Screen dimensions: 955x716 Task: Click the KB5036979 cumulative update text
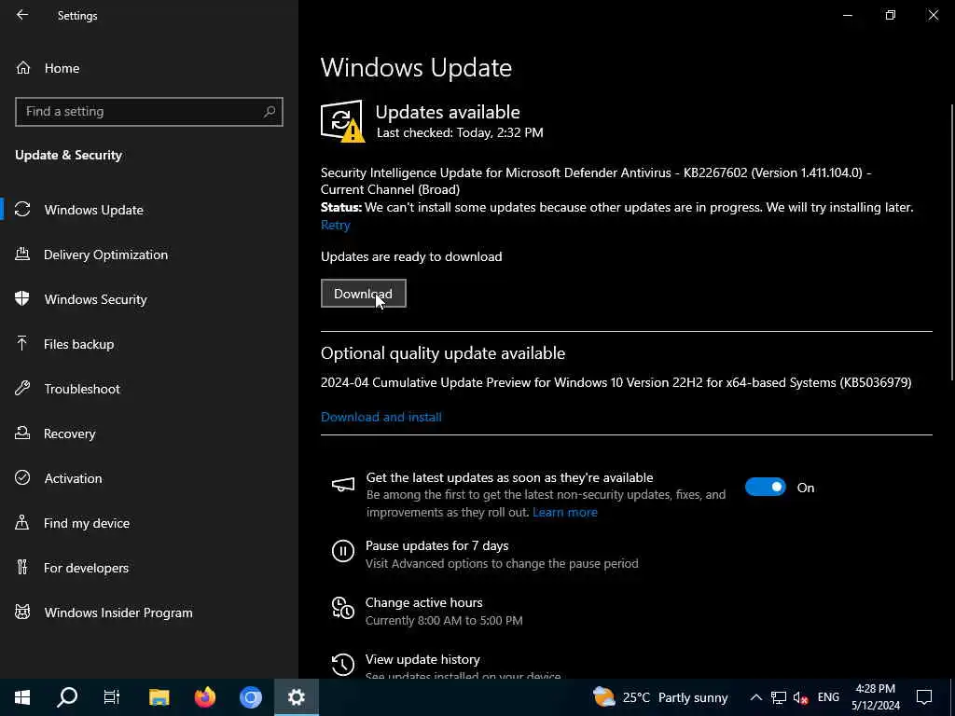(616, 382)
